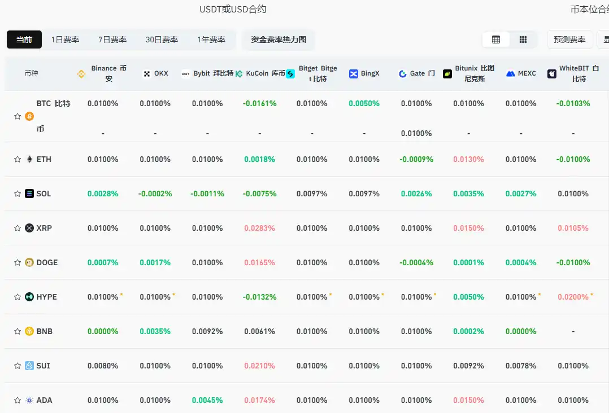Open the BTC 比特币 coin link
Image resolution: width=609 pixels, height=413 pixels.
(x=54, y=116)
